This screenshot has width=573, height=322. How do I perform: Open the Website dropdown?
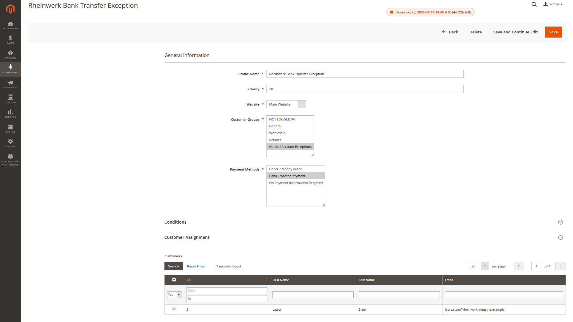click(286, 104)
